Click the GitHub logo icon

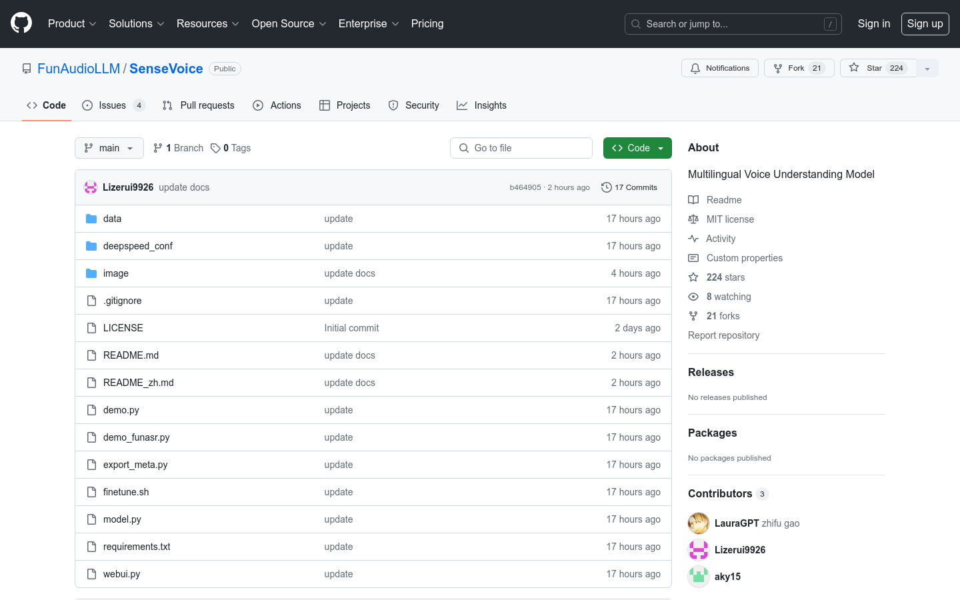click(21, 23)
